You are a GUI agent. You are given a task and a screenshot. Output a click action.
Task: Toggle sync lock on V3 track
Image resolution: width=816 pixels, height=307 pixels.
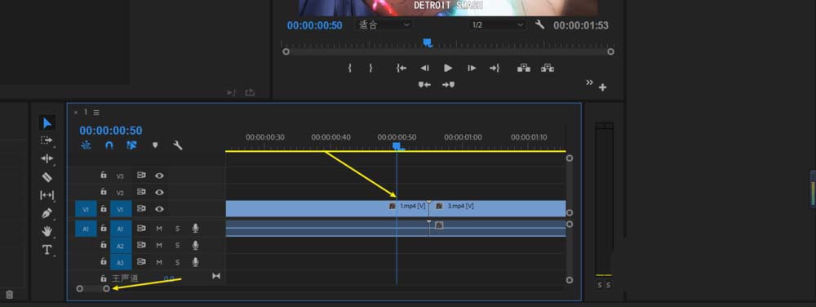click(x=141, y=176)
